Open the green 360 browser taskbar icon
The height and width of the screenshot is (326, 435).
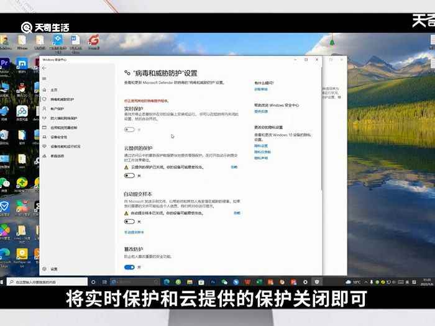(x=178, y=282)
